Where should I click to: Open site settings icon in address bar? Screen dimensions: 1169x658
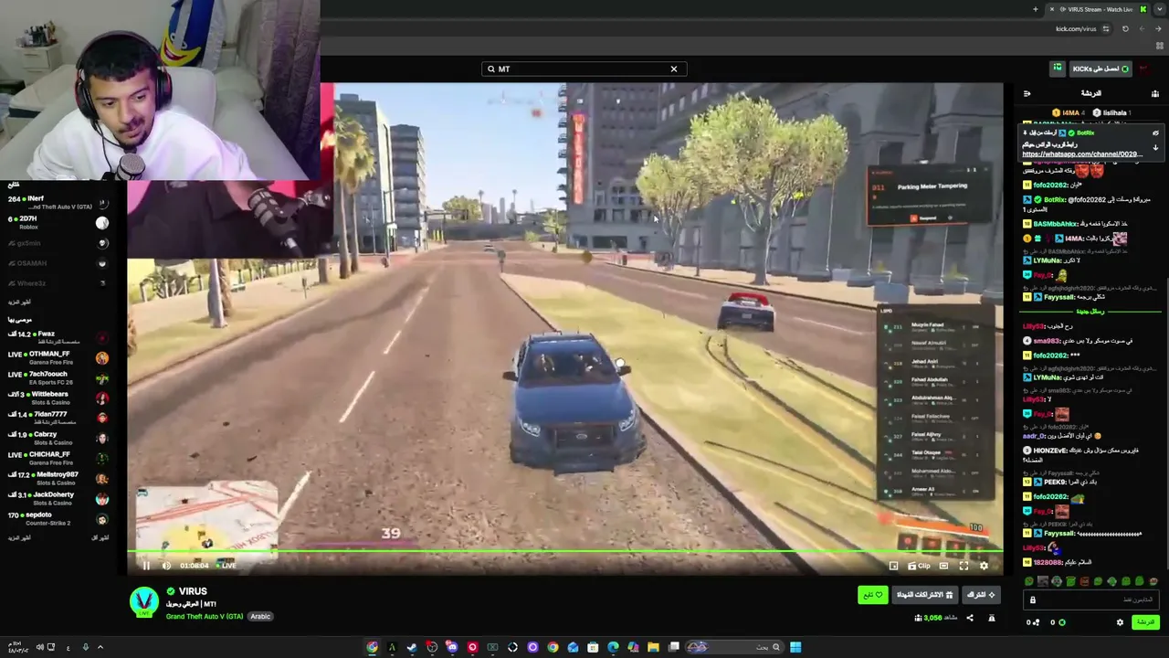click(x=1106, y=28)
